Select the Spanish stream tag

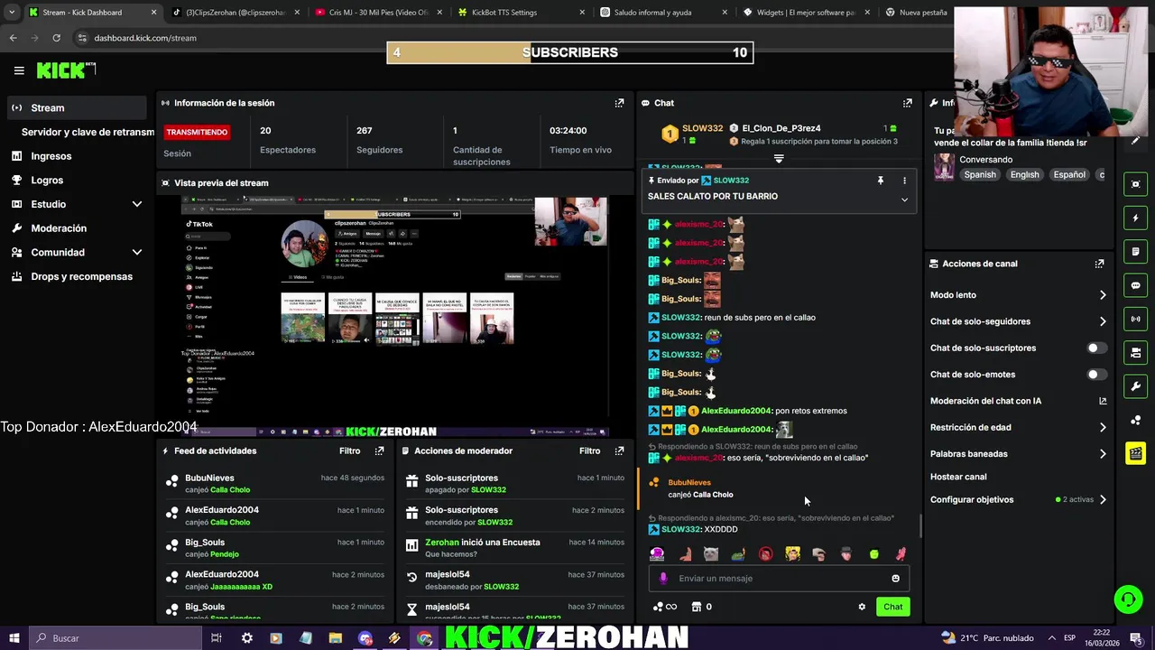pyautogui.click(x=980, y=175)
